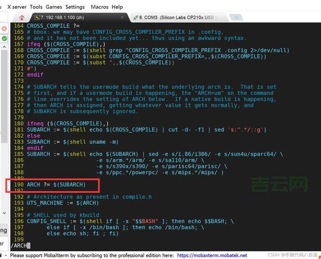This screenshot has width=321, height=259.
Task: Switch to the COM3 Silicon Labs tab
Action: pyautogui.click(x=176, y=18)
